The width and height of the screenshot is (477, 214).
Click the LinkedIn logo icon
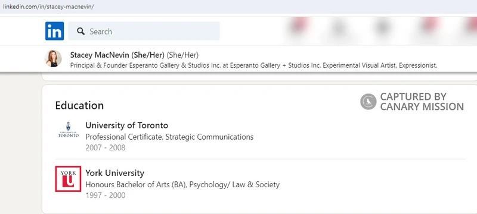coord(54,31)
